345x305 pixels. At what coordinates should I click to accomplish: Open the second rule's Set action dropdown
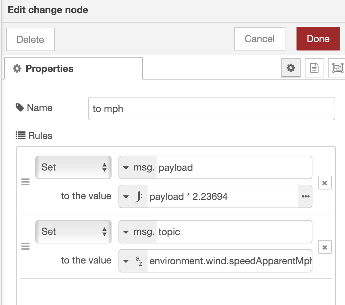[x=73, y=232]
